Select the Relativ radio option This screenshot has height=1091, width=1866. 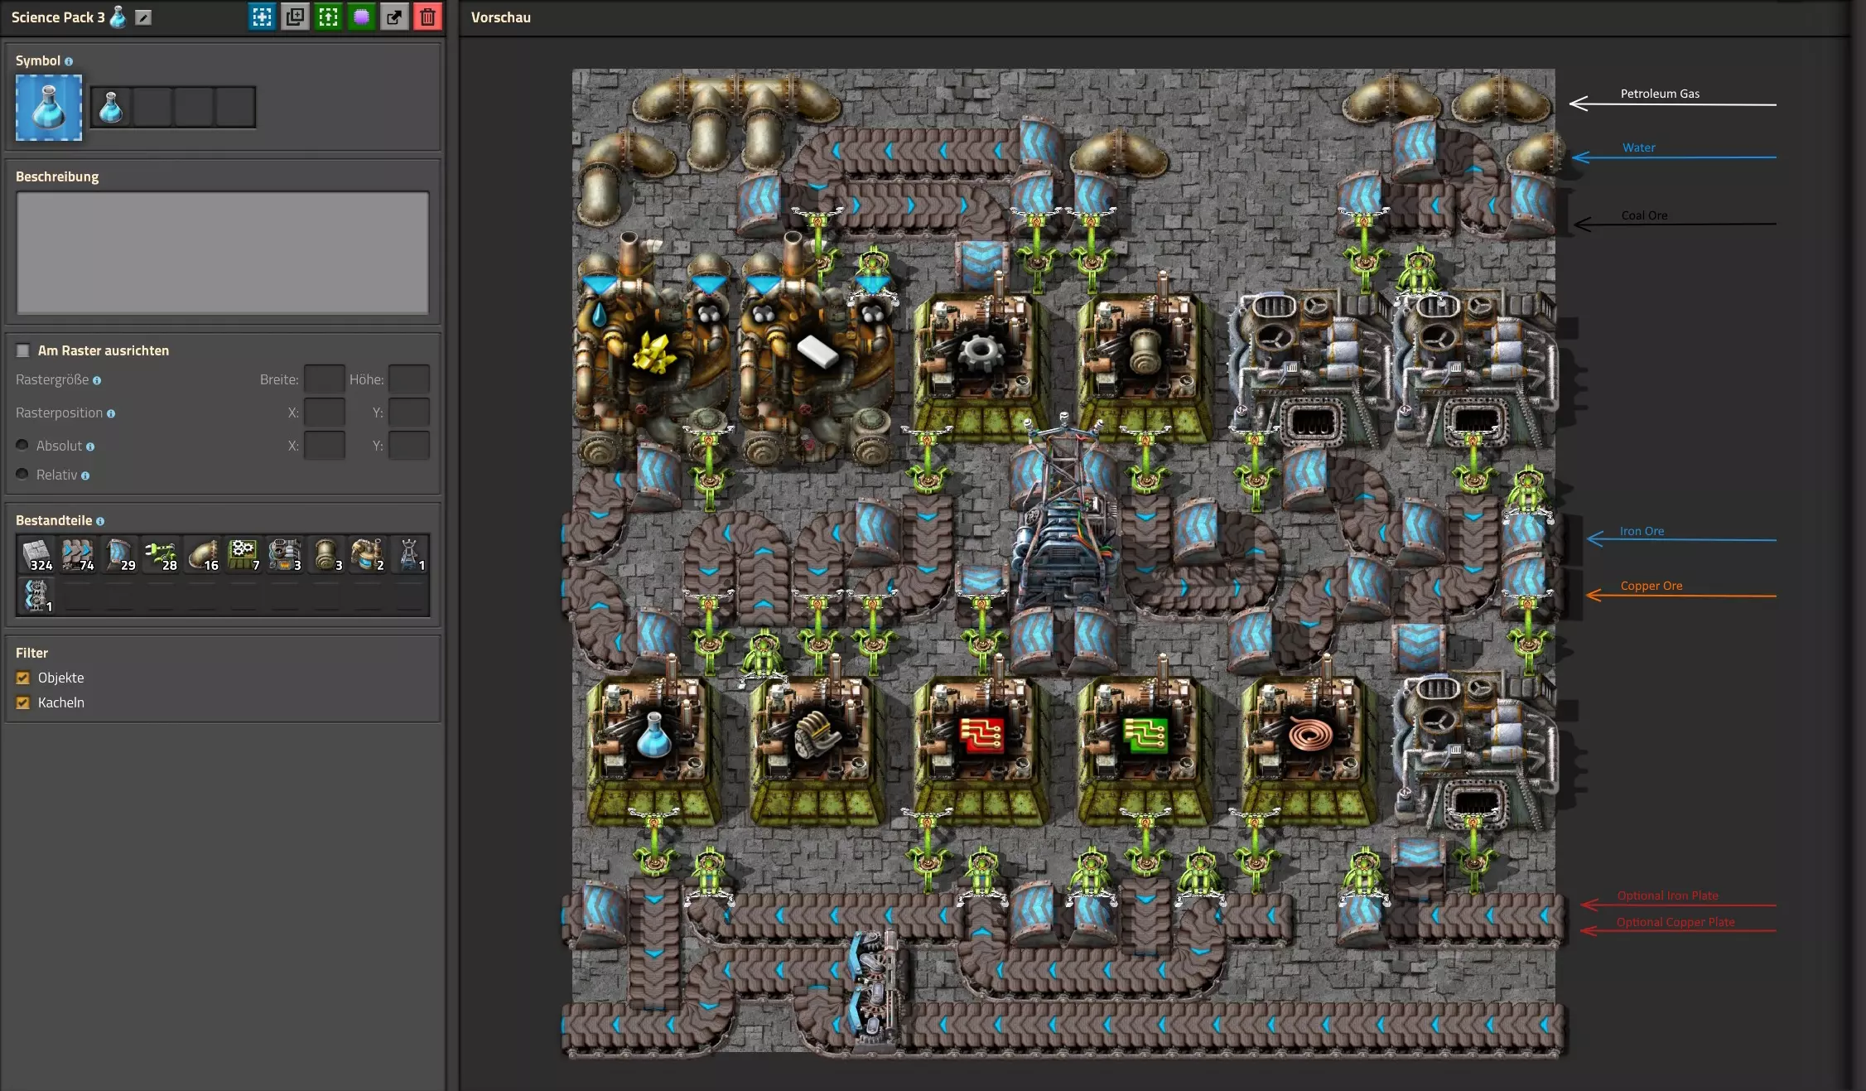(x=22, y=475)
